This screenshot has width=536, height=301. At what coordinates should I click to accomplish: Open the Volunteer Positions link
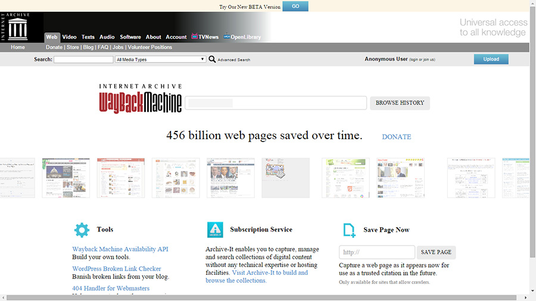coord(149,47)
